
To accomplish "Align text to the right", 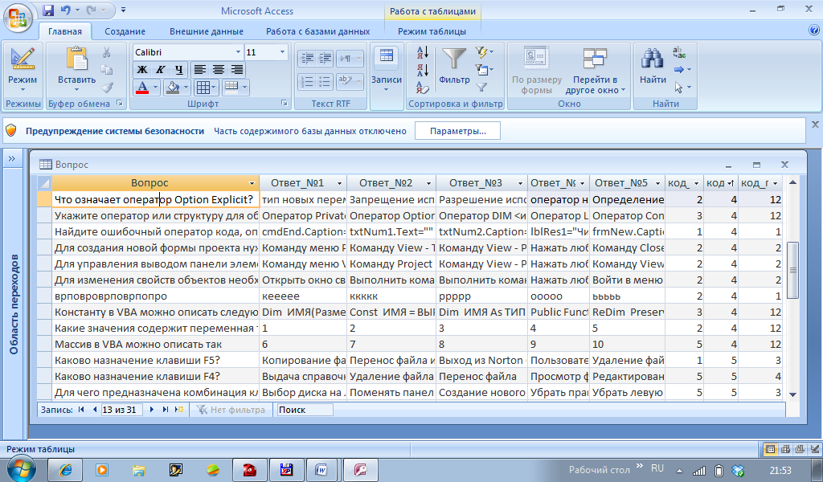I will click(x=237, y=70).
